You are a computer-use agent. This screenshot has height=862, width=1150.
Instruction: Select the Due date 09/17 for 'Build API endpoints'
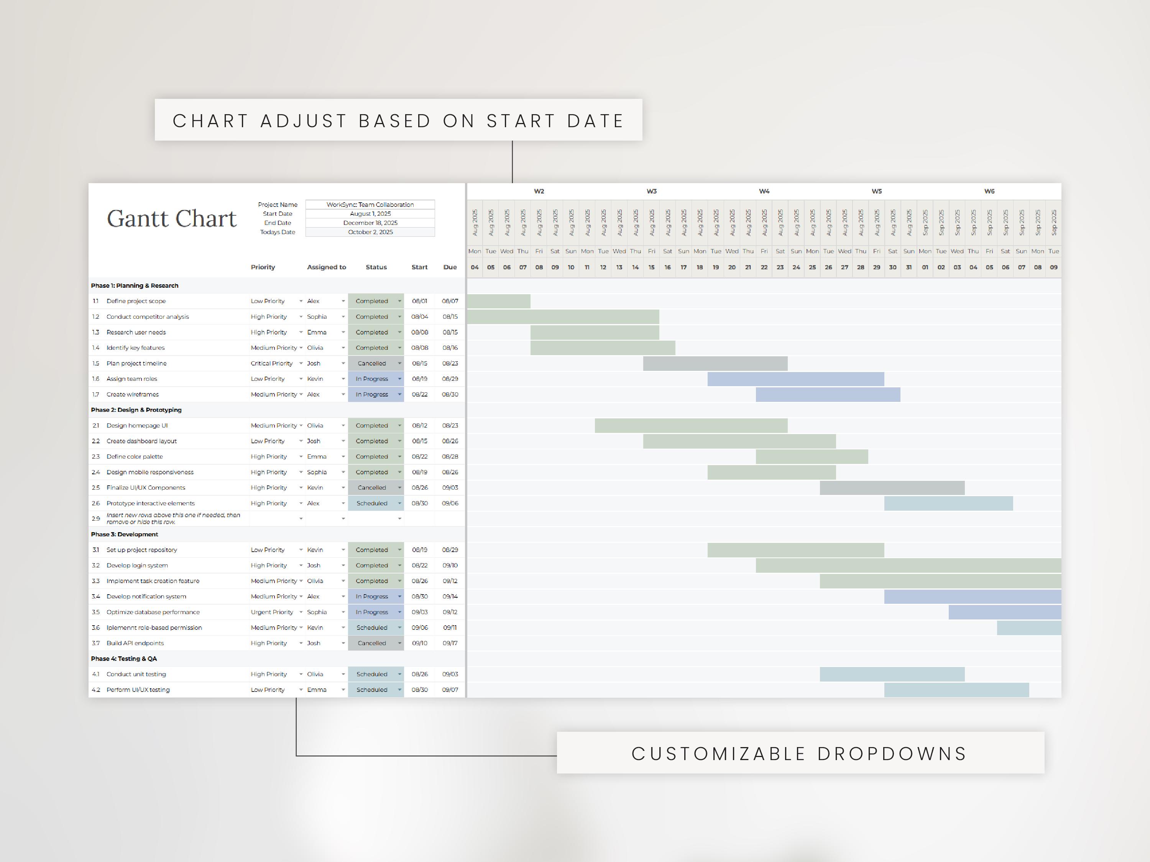click(449, 643)
